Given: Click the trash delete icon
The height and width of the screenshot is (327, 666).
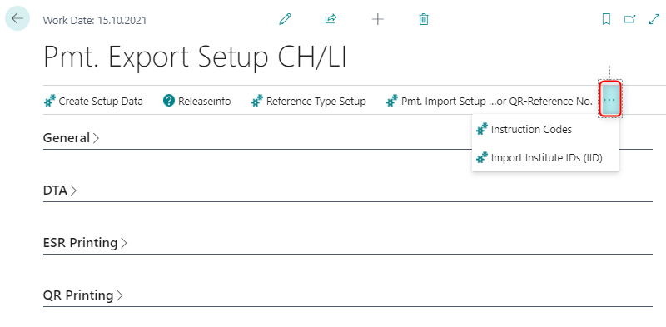Looking at the screenshot, I should click(424, 19).
